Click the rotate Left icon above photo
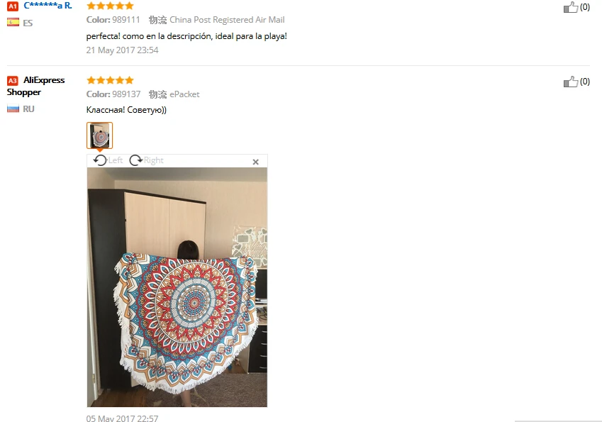Screen dimensions: 602x422 click(x=100, y=160)
